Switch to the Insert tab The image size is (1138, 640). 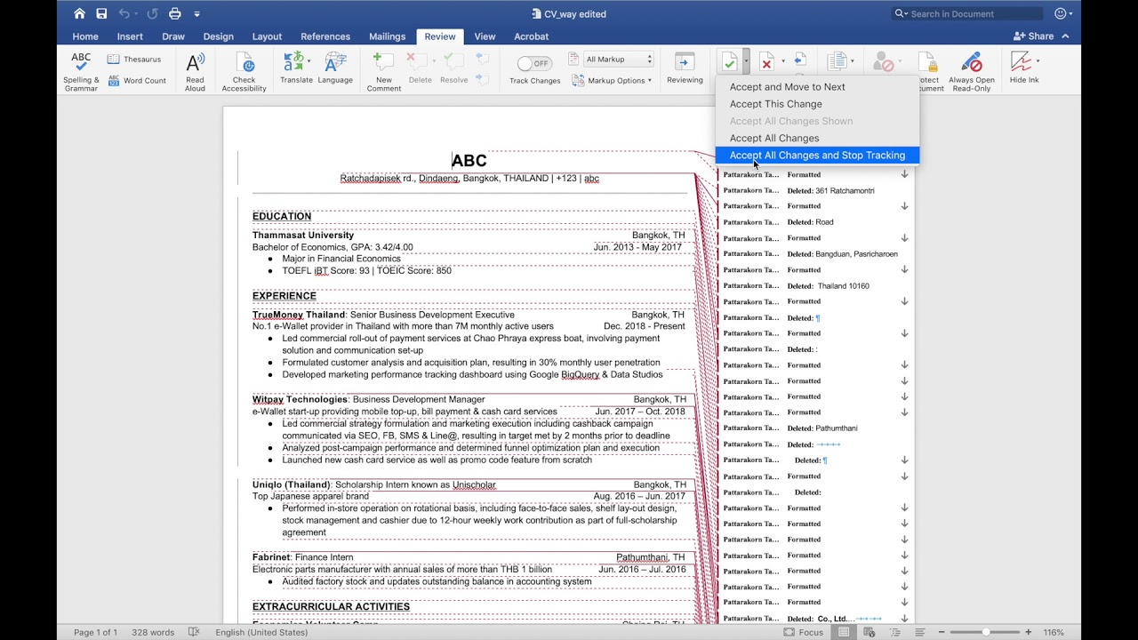(130, 36)
